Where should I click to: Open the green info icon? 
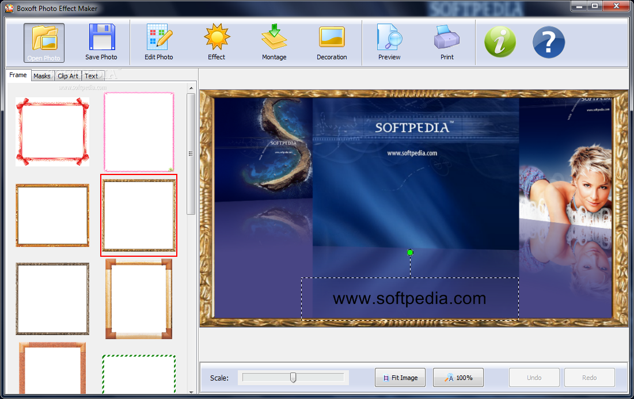tap(500, 42)
